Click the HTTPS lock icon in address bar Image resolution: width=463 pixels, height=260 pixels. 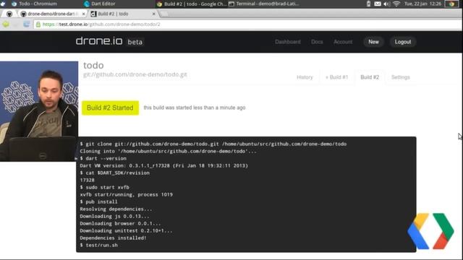[38, 25]
